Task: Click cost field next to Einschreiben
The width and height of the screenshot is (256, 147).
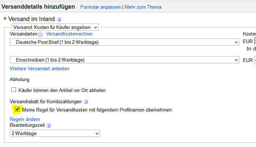Action: [x=255, y=60]
